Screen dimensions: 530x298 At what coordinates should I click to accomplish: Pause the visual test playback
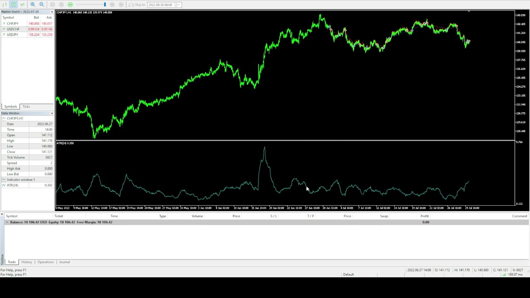pyautogui.click(x=52, y=5)
